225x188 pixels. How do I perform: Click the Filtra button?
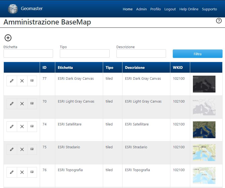tap(198, 54)
